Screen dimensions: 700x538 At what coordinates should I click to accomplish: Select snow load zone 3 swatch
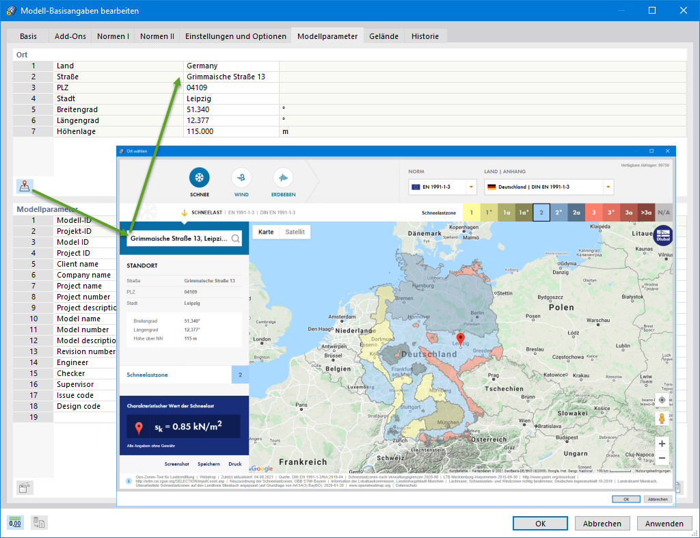pyautogui.click(x=594, y=213)
